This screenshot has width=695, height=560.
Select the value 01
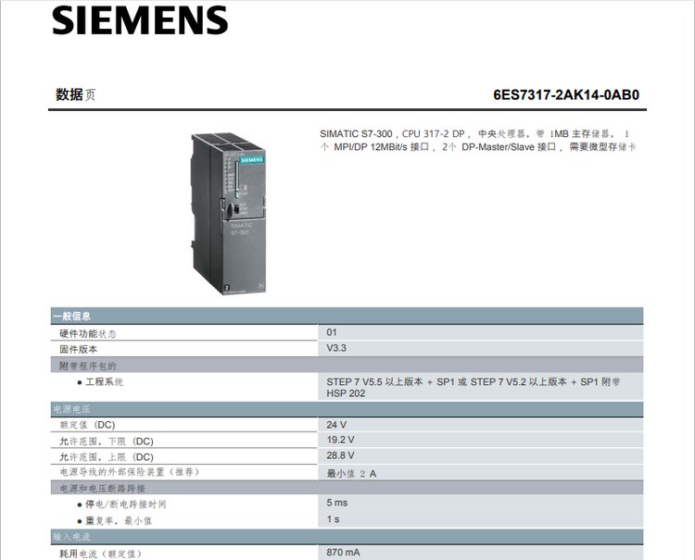click(332, 332)
